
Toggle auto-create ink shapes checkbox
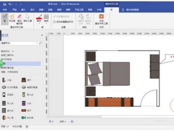pos(54,22)
